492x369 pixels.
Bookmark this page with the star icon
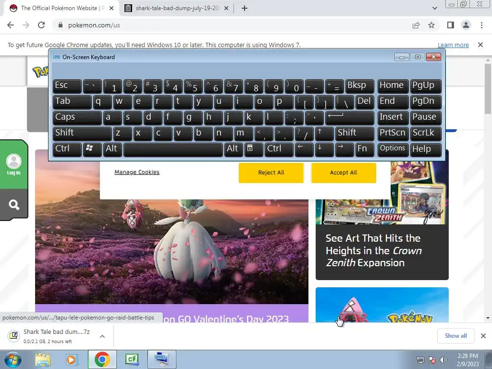pyautogui.click(x=431, y=25)
